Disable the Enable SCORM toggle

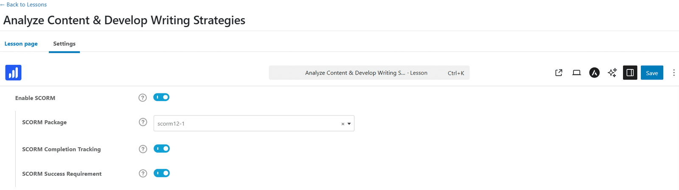click(161, 97)
